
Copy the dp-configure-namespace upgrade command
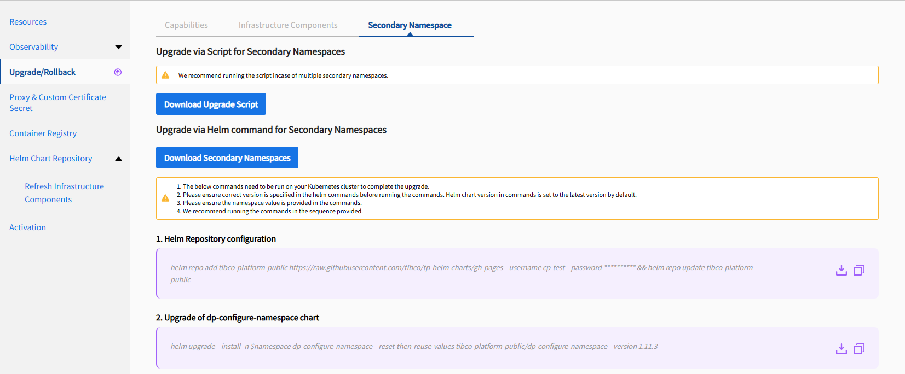pos(859,349)
